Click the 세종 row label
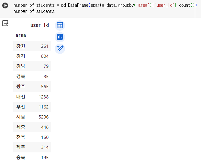 [21, 127]
